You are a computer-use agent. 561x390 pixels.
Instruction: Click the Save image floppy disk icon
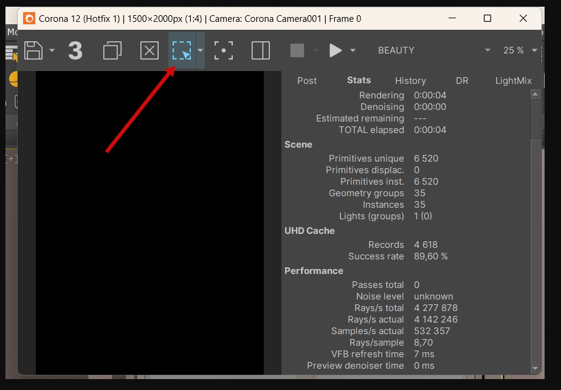[33, 50]
